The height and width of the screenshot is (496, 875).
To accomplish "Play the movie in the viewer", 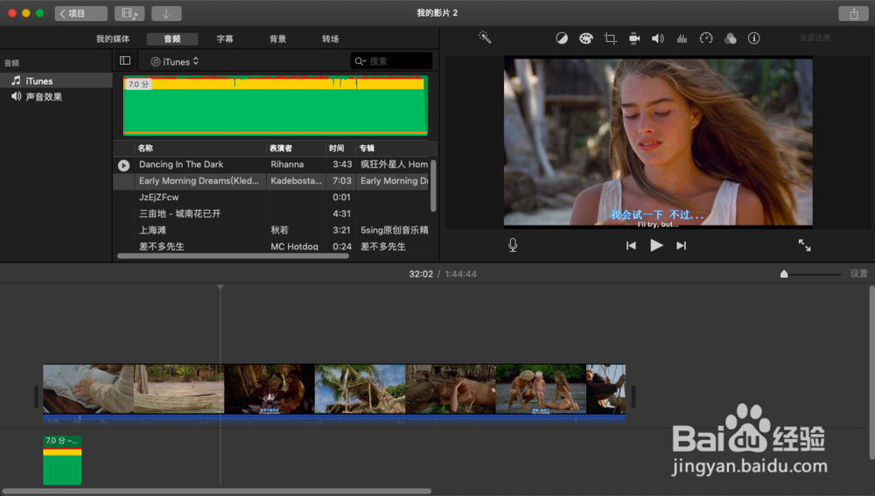I will 656,246.
